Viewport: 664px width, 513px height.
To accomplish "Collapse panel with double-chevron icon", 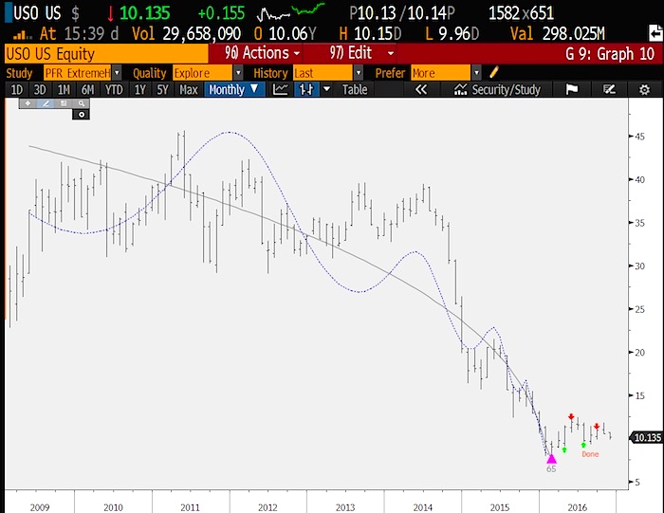I will pyautogui.click(x=421, y=89).
